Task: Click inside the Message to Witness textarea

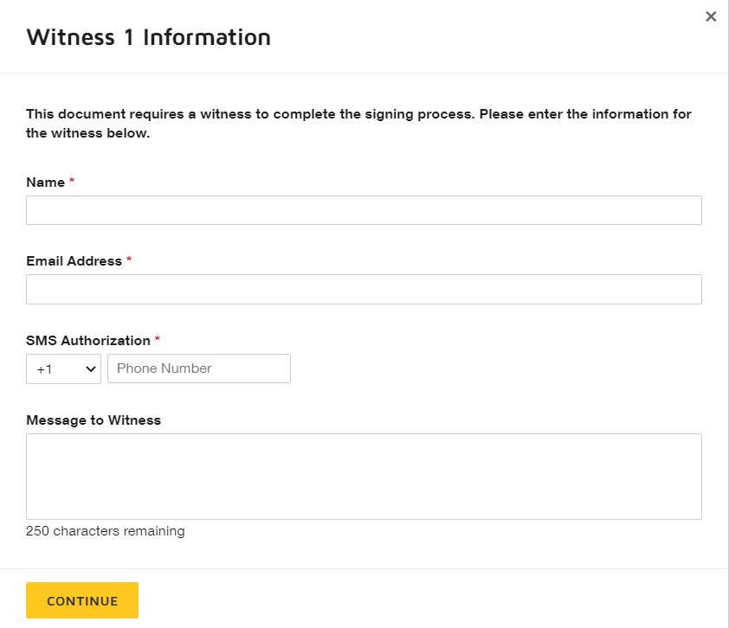Action: (x=364, y=476)
